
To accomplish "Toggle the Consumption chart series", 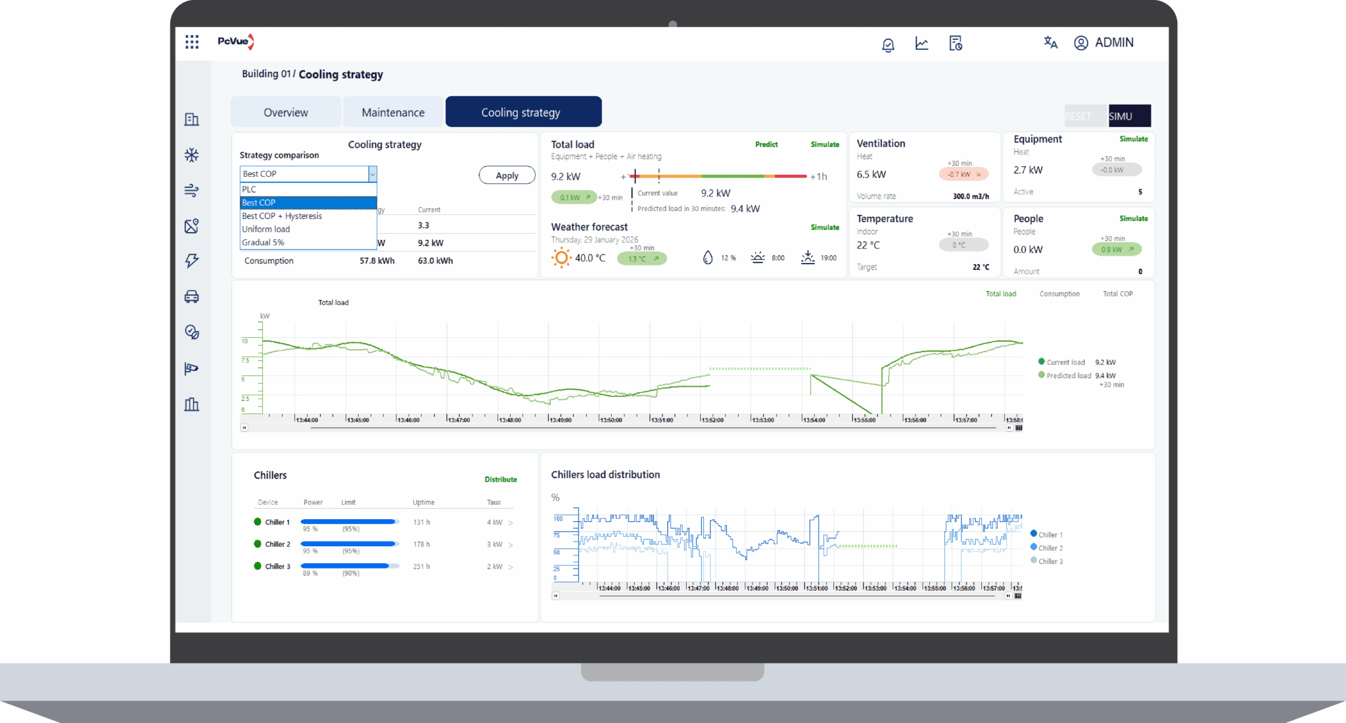I will [x=1059, y=294].
